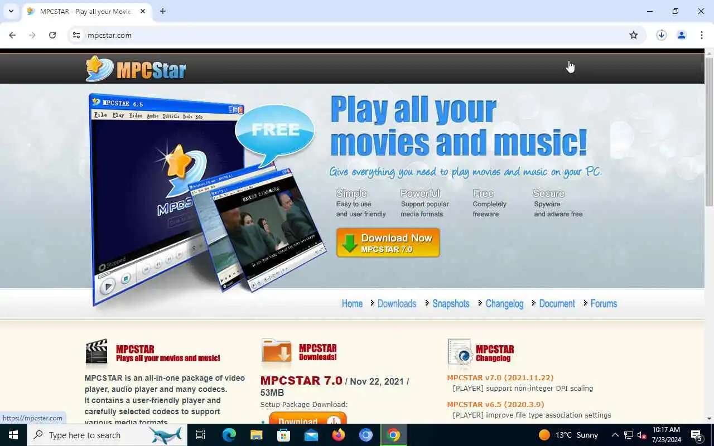Click the clapperboard MPCSTAR icon
The width and height of the screenshot is (714, 446).
pos(97,352)
